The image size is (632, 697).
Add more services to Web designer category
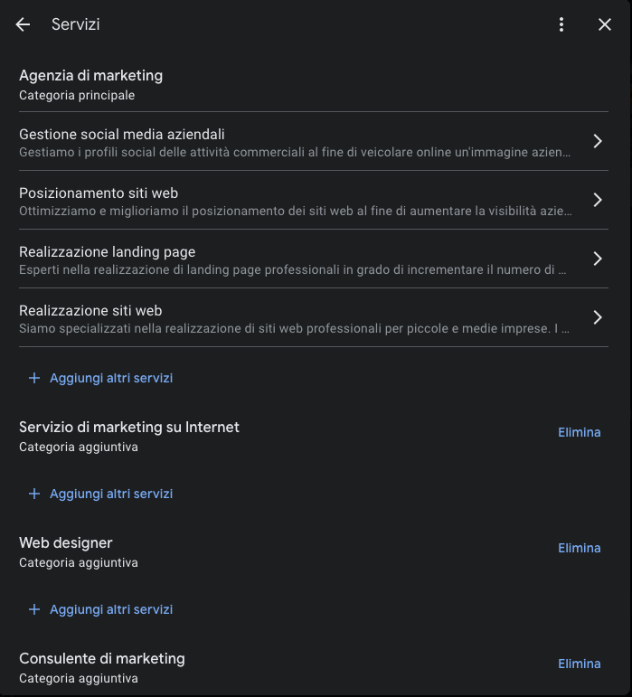[110, 609]
